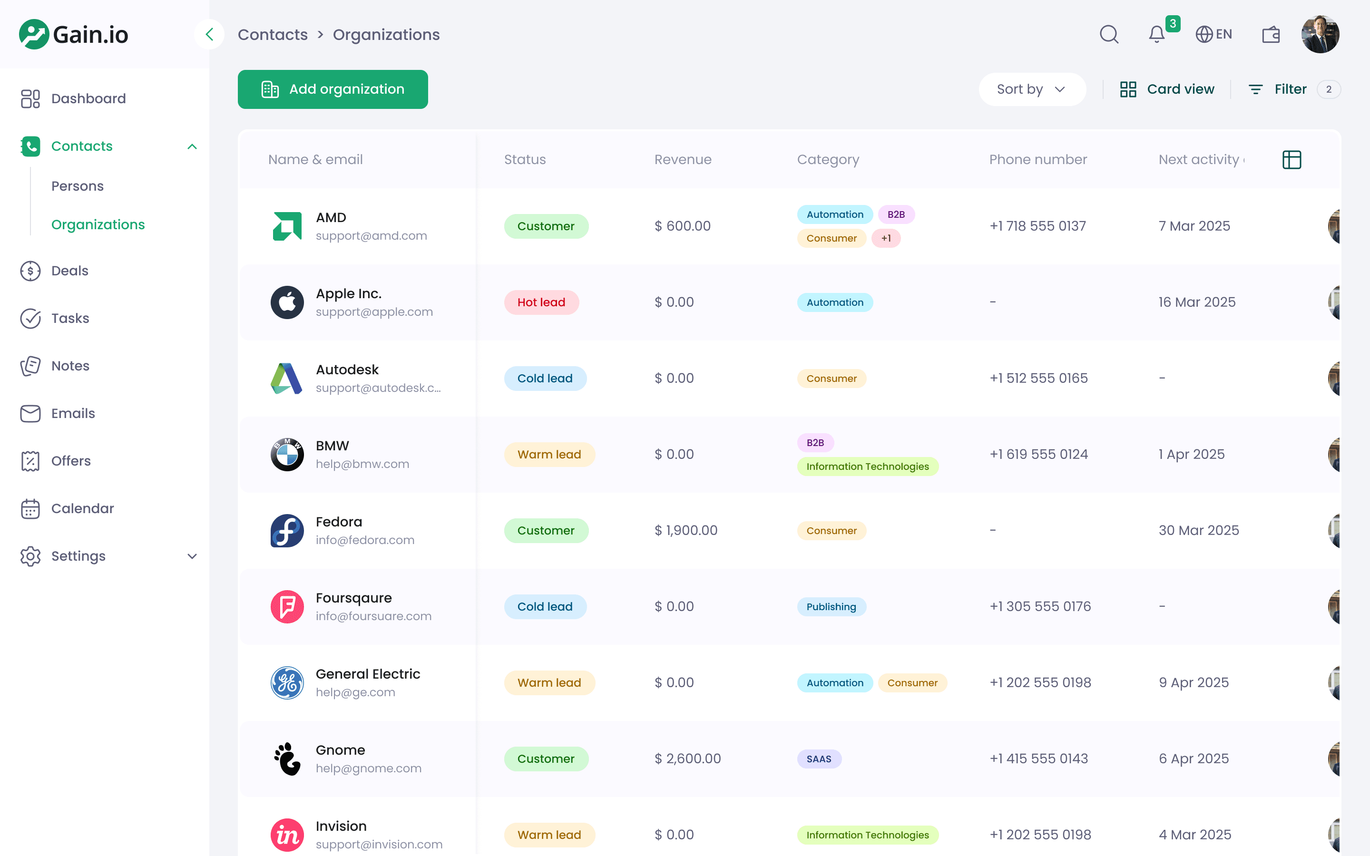Select Persons submenu item
Viewport: 1370px width, 856px height.
[x=78, y=186]
